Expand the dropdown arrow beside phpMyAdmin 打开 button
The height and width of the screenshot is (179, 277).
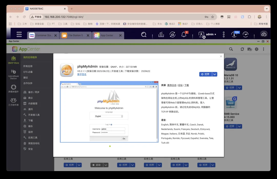coord(215,74)
